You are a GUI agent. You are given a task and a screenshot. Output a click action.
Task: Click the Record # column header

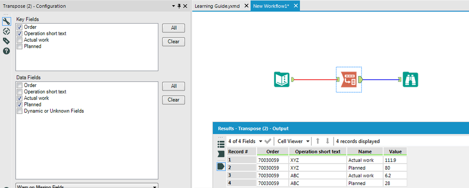click(x=242, y=151)
